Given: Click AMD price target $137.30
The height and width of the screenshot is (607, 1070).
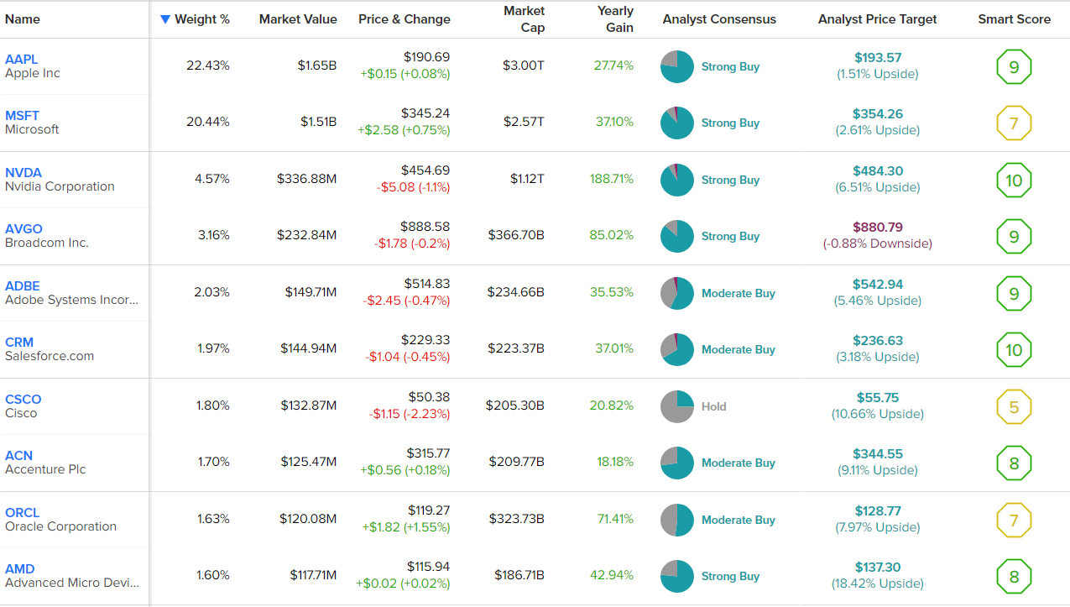Looking at the screenshot, I should (x=878, y=568).
